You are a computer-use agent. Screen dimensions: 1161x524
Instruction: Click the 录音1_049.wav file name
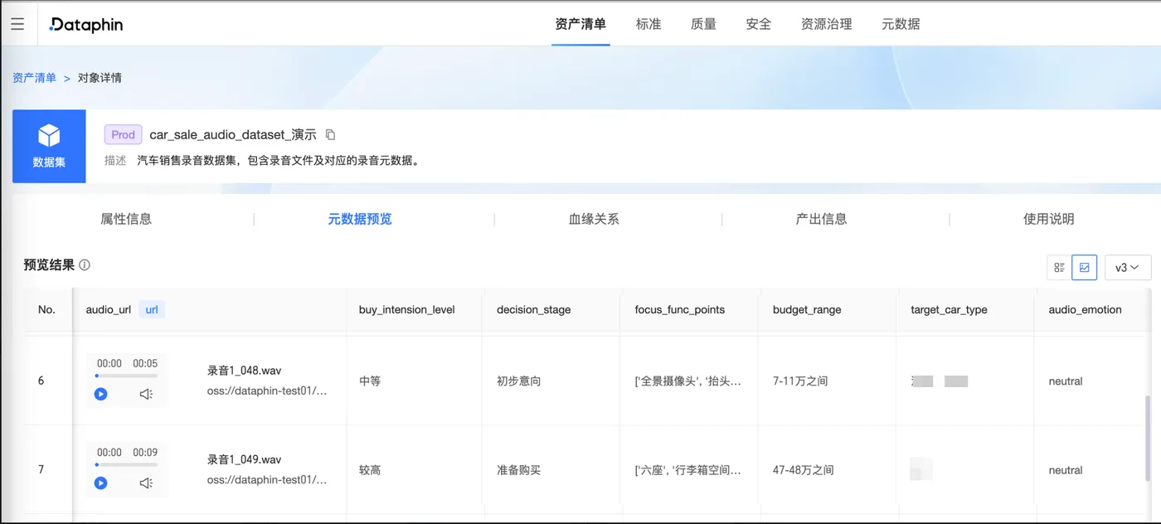(245, 459)
